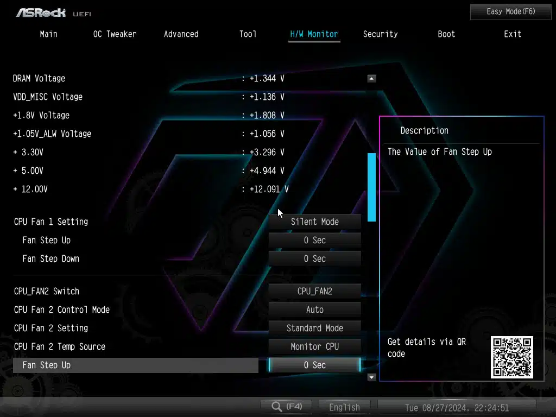Select the Fan Step Down label
The width and height of the screenshot is (556, 417).
[x=50, y=259]
